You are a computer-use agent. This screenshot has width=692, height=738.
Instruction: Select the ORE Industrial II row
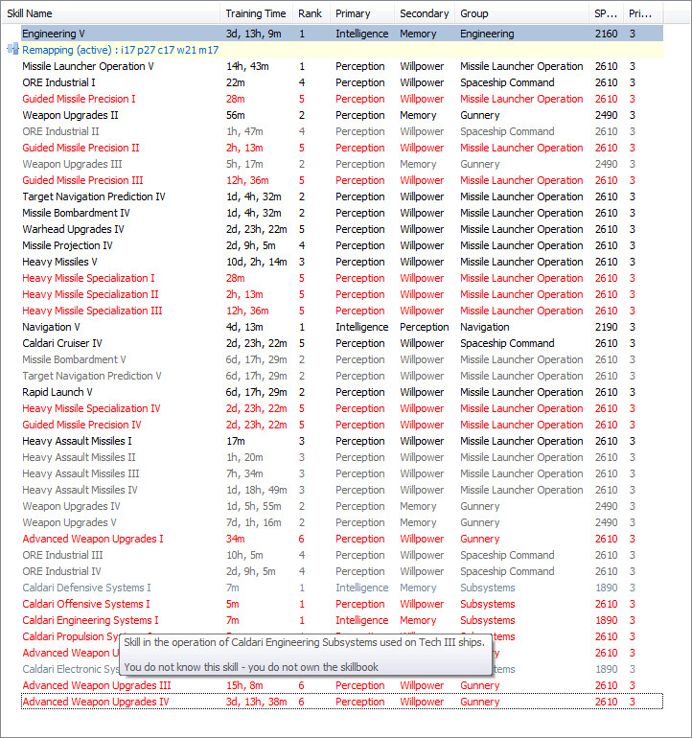click(x=342, y=131)
